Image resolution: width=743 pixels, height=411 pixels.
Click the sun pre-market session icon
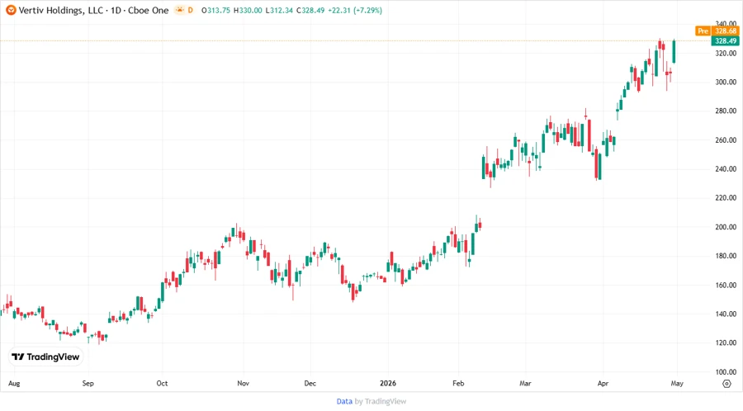point(180,10)
